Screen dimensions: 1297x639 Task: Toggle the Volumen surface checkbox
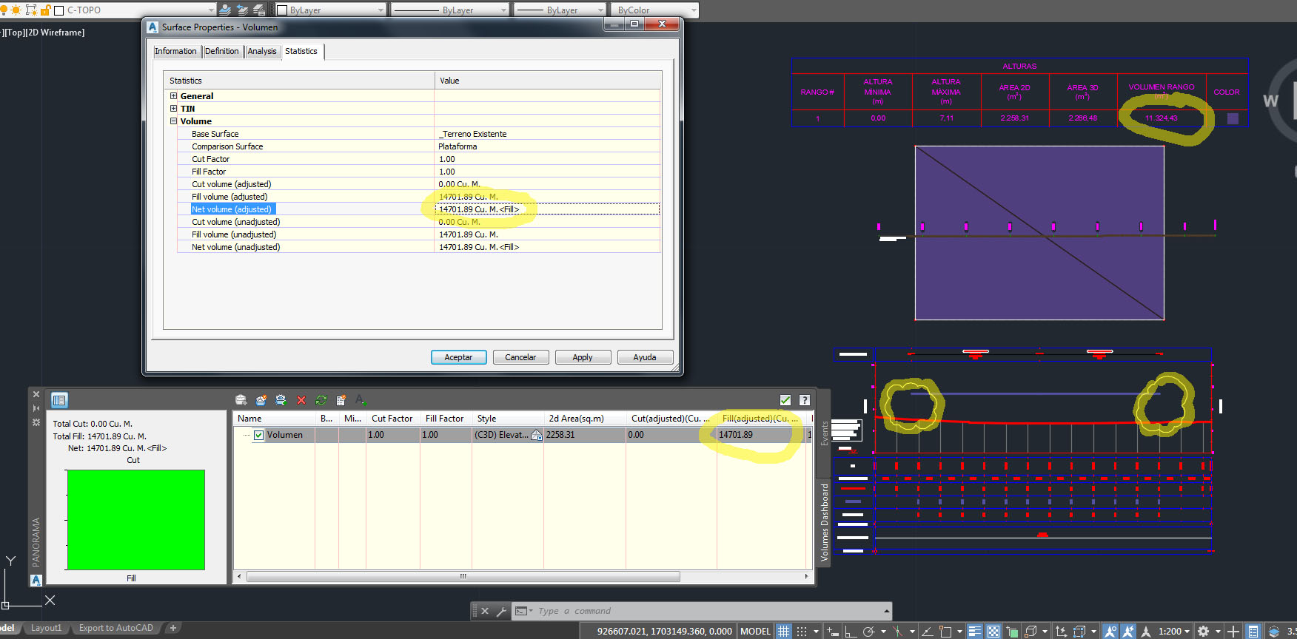coord(258,435)
